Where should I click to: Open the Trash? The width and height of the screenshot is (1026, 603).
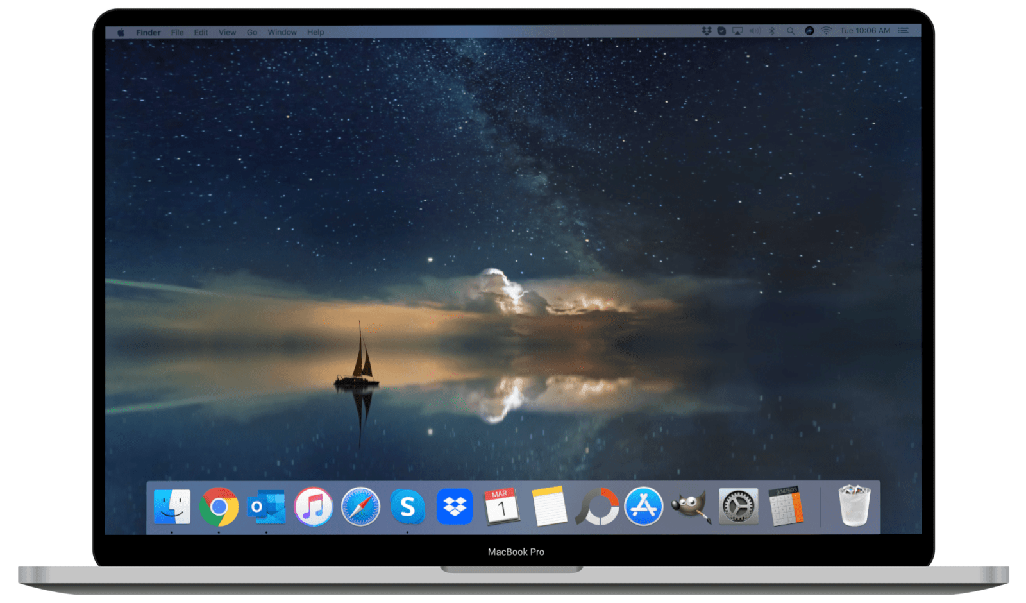point(855,507)
